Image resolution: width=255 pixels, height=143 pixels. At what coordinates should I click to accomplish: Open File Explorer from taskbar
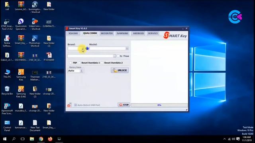[x=32, y=139]
